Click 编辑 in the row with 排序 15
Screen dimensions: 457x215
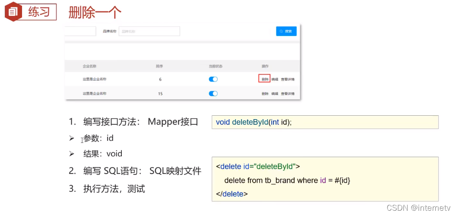point(275,94)
